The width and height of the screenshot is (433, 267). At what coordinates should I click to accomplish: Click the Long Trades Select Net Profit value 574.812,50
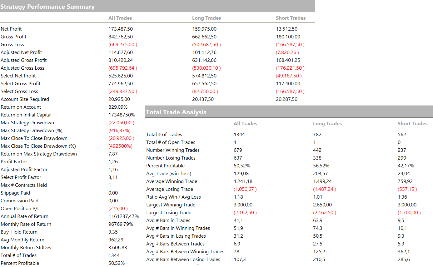[x=204, y=76]
